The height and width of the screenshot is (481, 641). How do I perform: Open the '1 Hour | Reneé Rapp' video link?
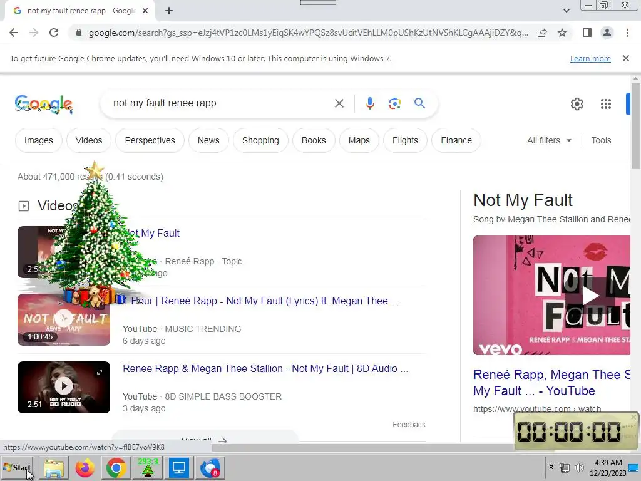pos(261,301)
